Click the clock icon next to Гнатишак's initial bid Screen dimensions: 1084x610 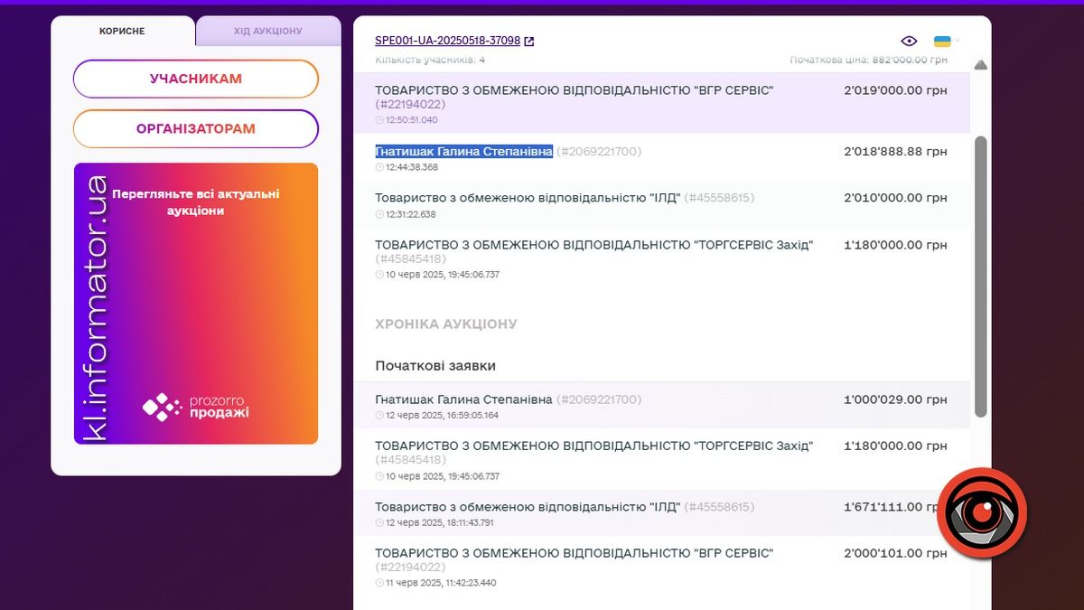tap(378, 416)
